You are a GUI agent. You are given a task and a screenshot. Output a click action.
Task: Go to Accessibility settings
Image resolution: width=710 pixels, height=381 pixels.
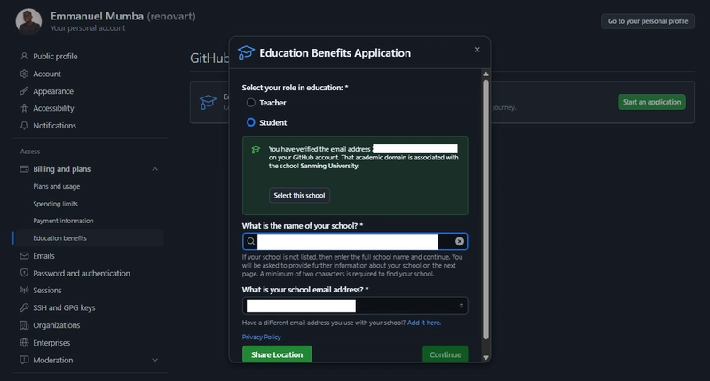pos(53,108)
